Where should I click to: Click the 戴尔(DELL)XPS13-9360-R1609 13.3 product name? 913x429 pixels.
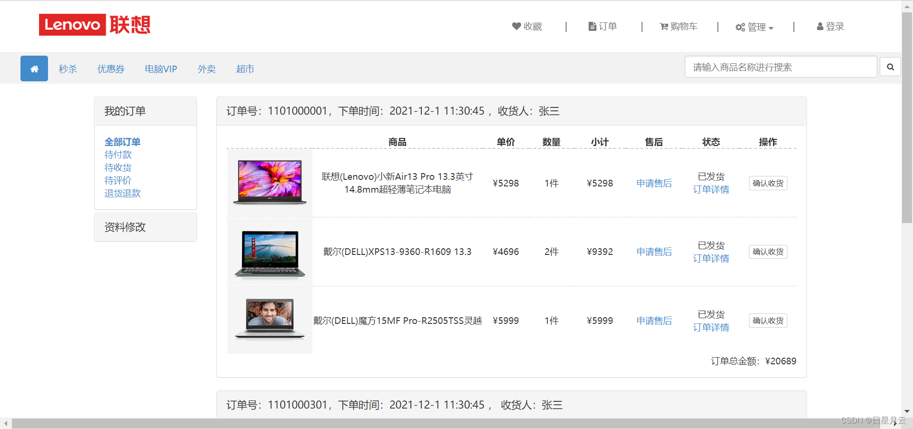(398, 252)
